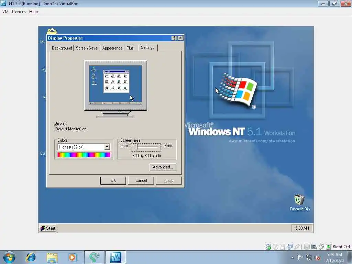Switch to the Appearance tab
Viewport: 352px width, 264px height.
tap(112, 48)
